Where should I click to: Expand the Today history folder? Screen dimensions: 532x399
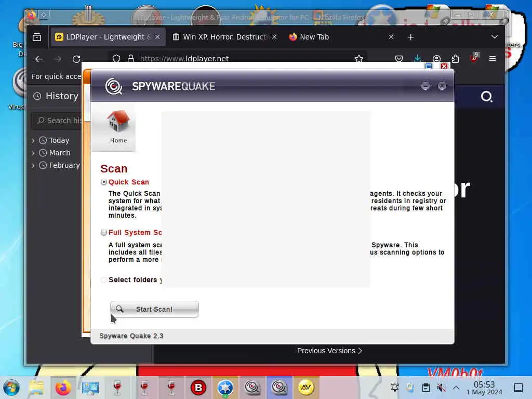pos(33,140)
